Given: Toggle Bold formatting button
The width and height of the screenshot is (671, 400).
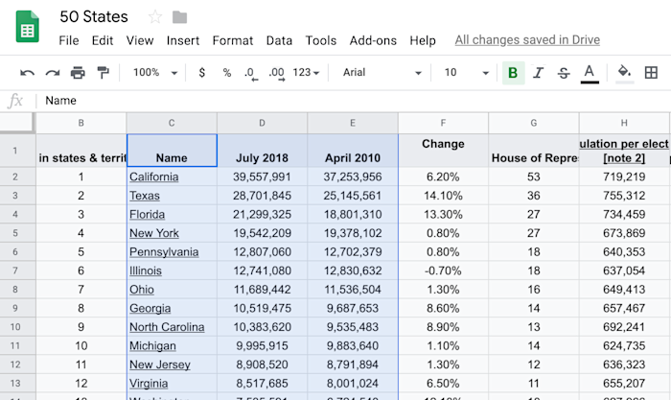Looking at the screenshot, I should 513,73.
